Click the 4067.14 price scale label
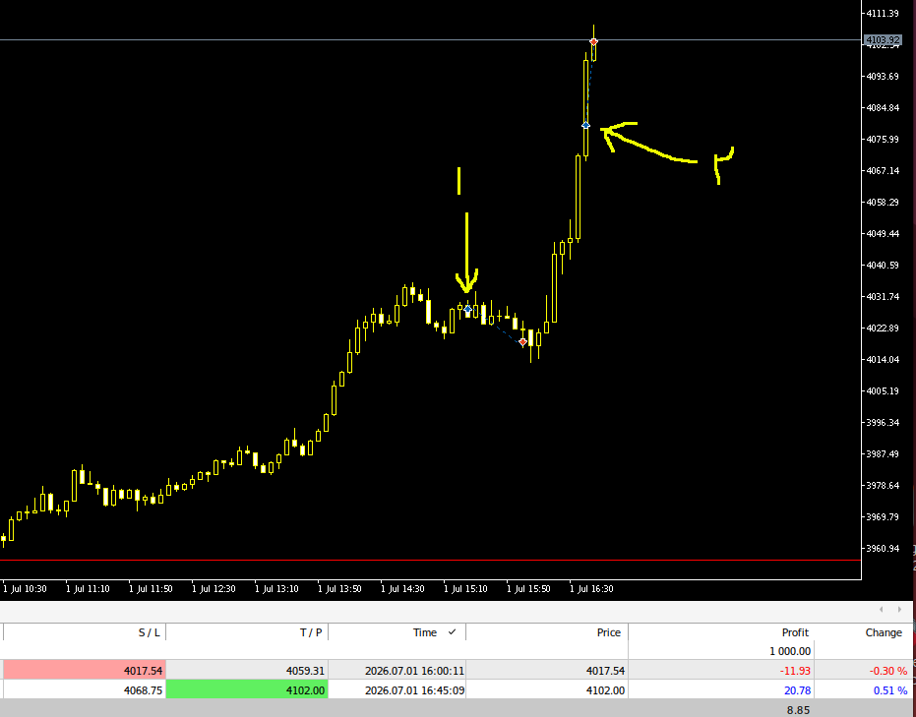916x717 pixels. click(x=883, y=170)
